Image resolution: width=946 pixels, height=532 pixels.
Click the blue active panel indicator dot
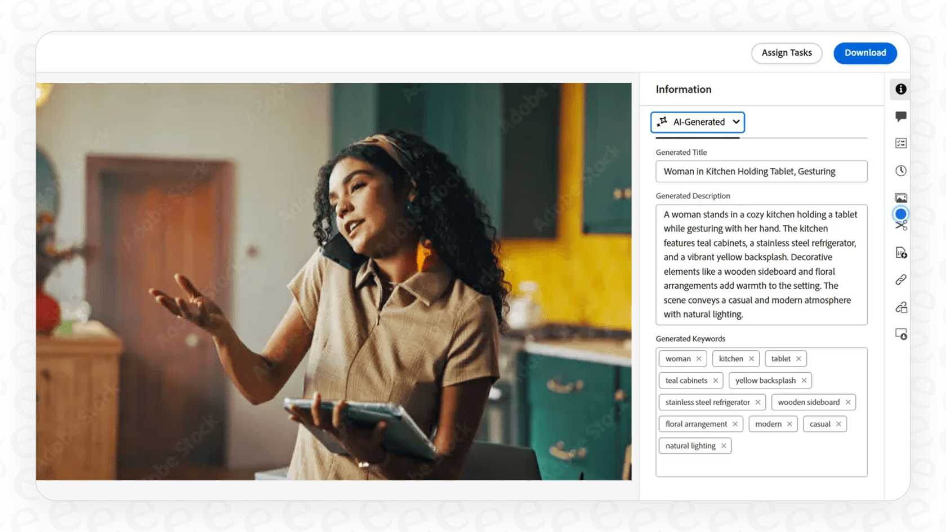[x=900, y=214]
